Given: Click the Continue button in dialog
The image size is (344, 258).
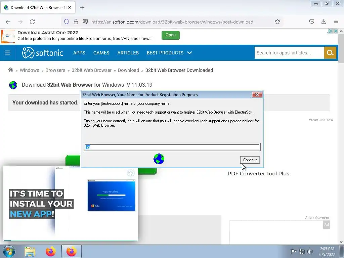Looking at the screenshot, I should (x=250, y=160).
